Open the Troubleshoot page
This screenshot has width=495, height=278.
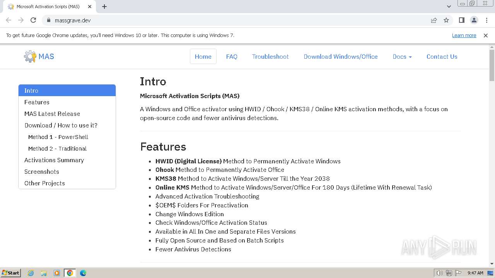point(270,56)
